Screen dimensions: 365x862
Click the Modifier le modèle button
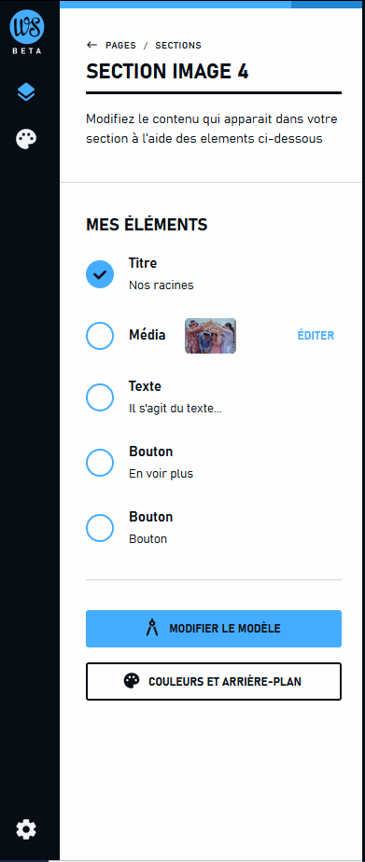(214, 629)
